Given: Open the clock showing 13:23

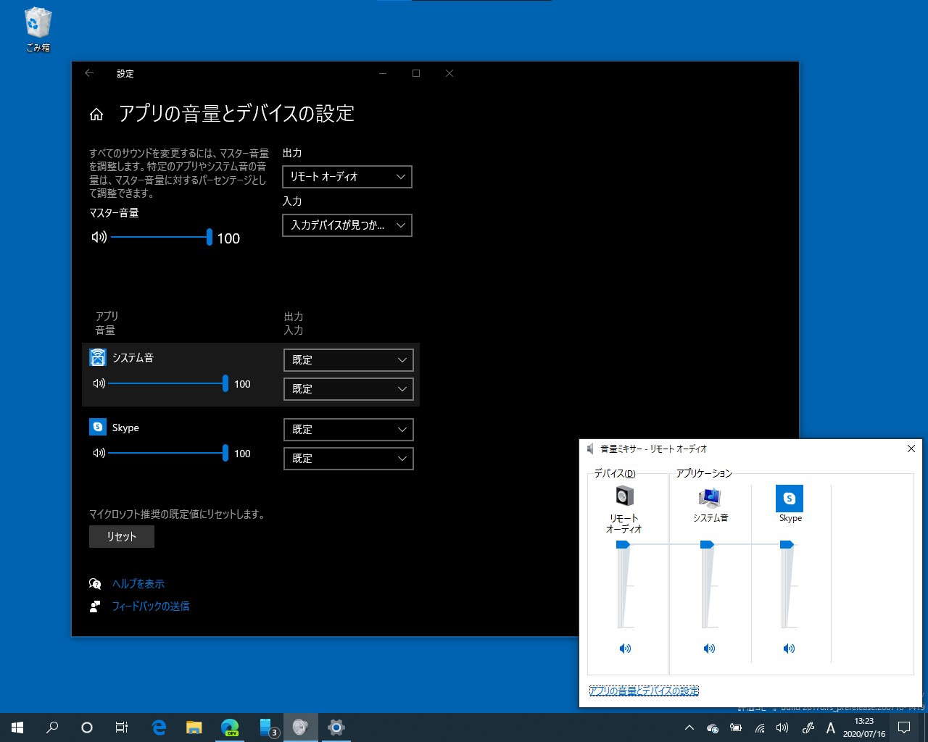Looking at the screenshot, I should pyautogui.click(x=864, y=728).
